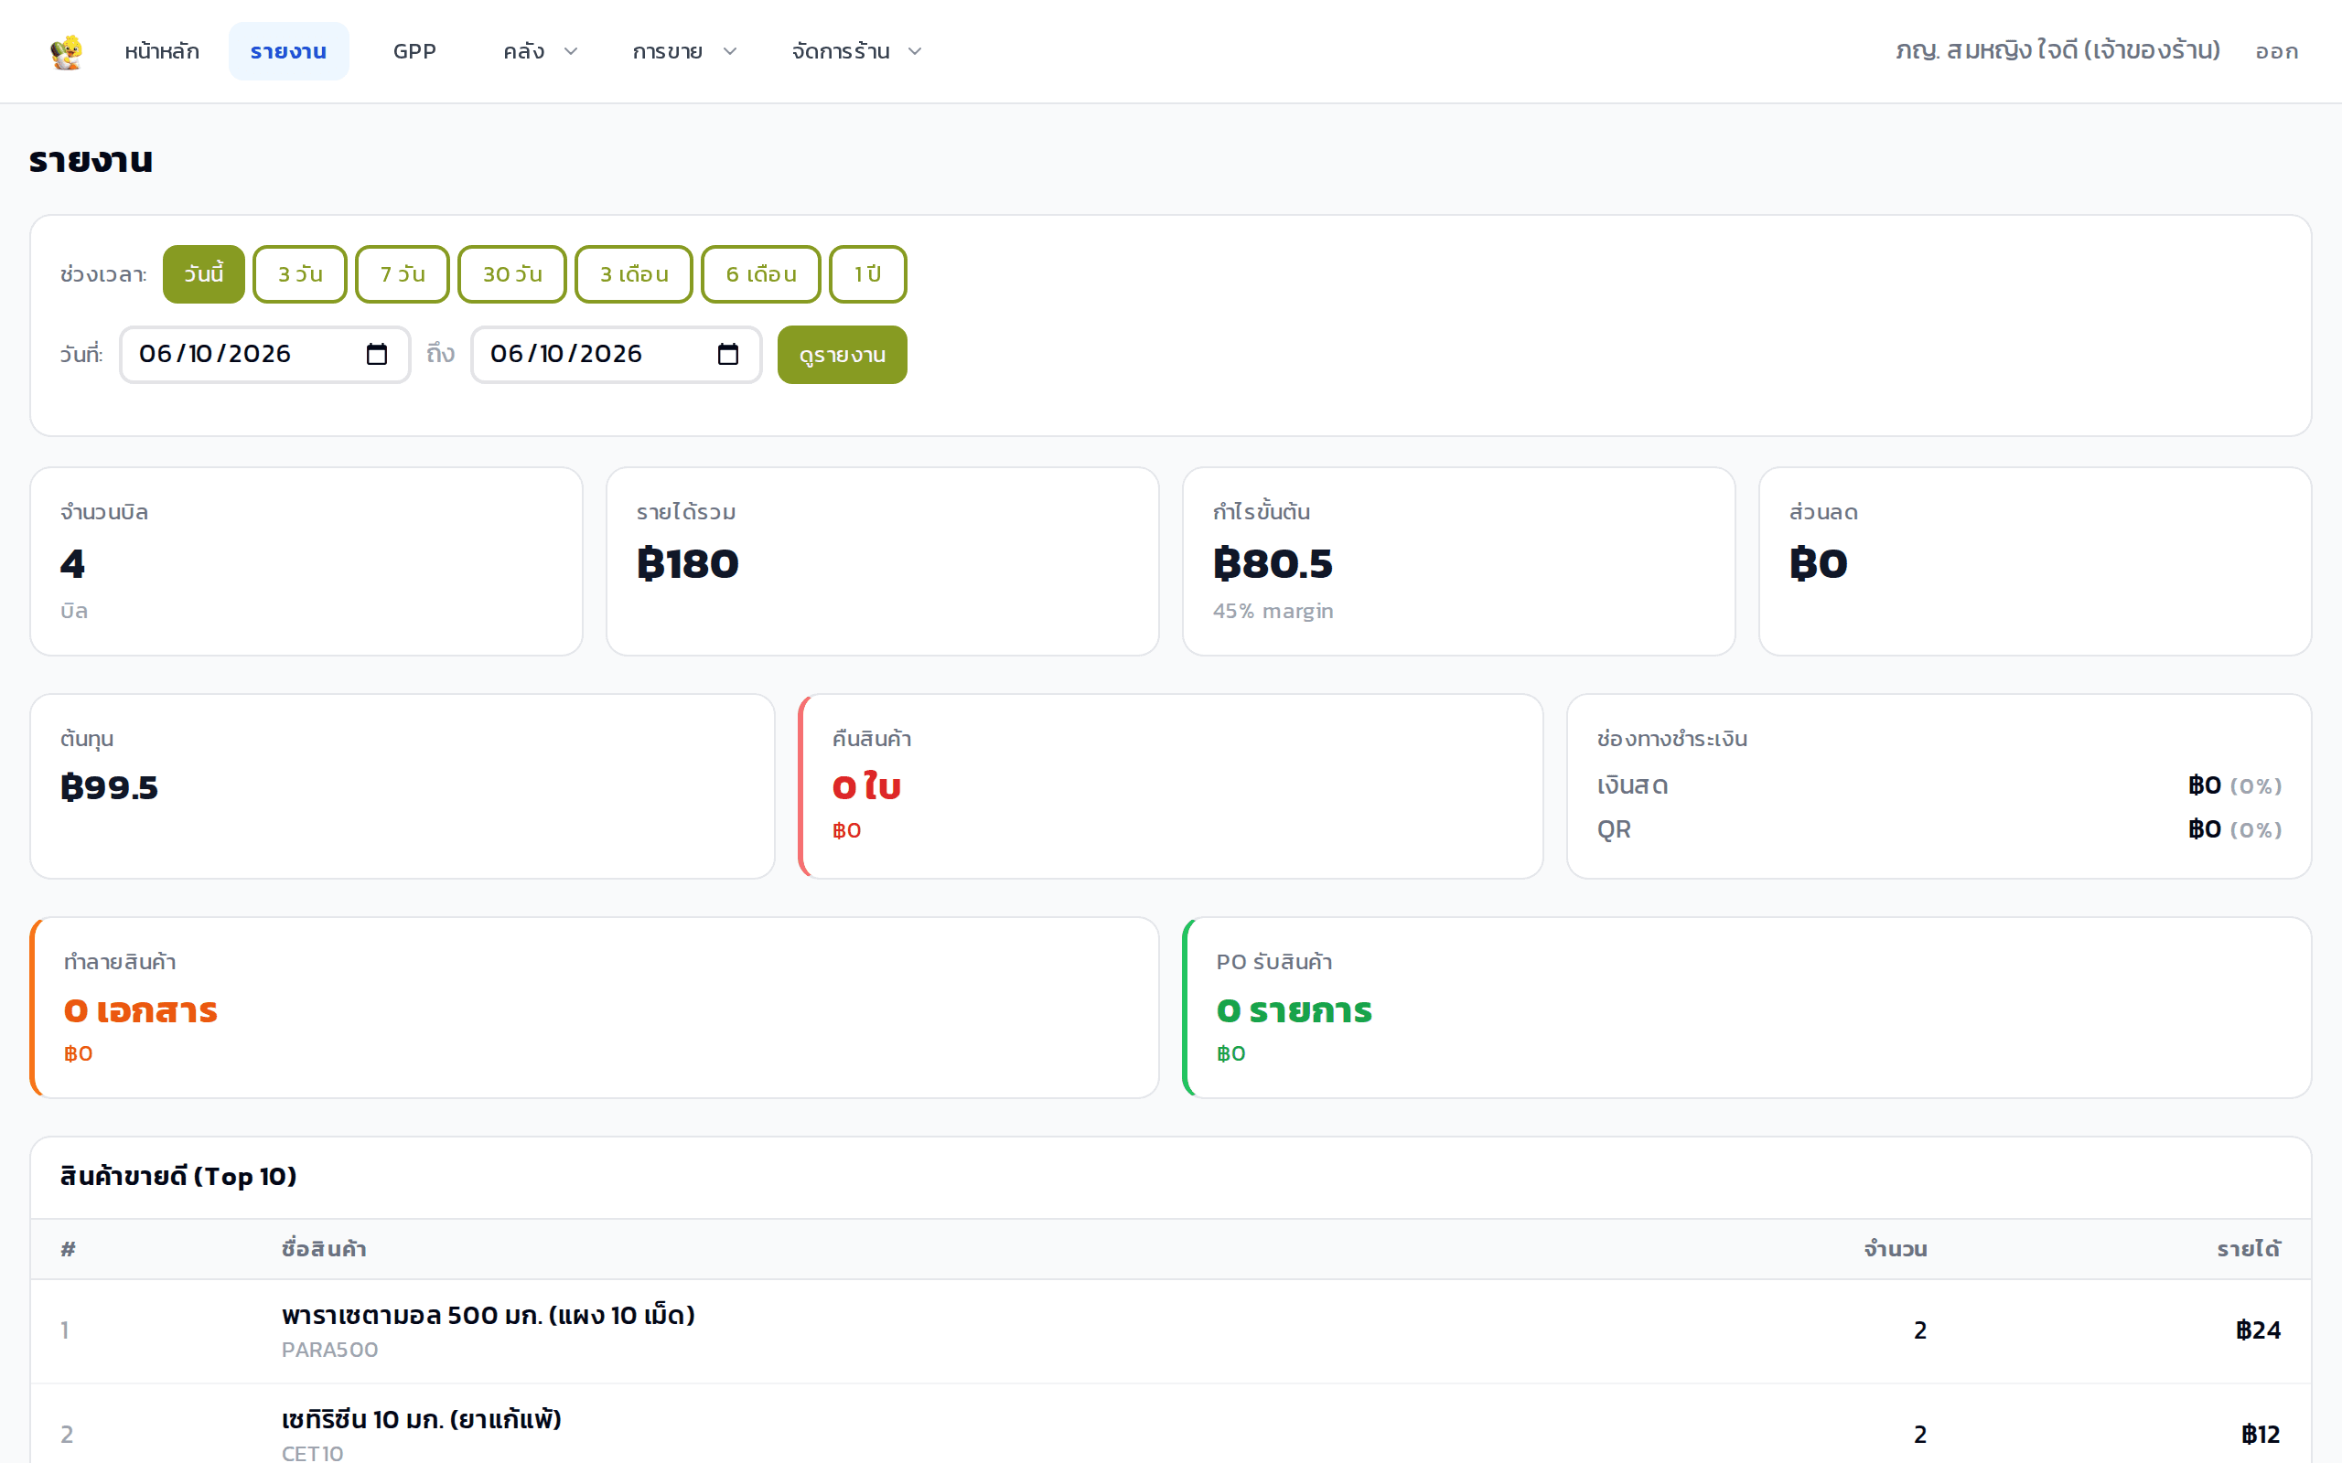Click the กำไรขั้นต้น value ฿80.5
This screenshot has height=1463, width=2342.
(1273, 563)
